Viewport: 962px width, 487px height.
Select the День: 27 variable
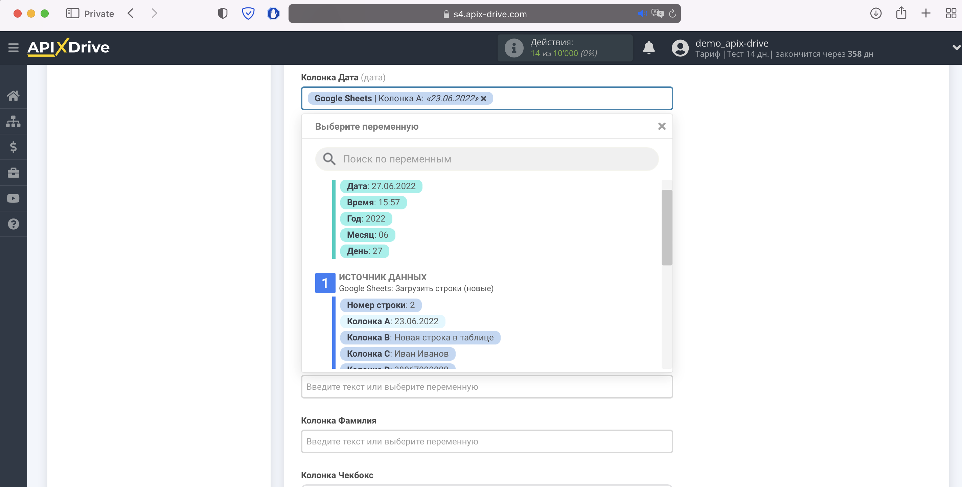click(365, 251)
